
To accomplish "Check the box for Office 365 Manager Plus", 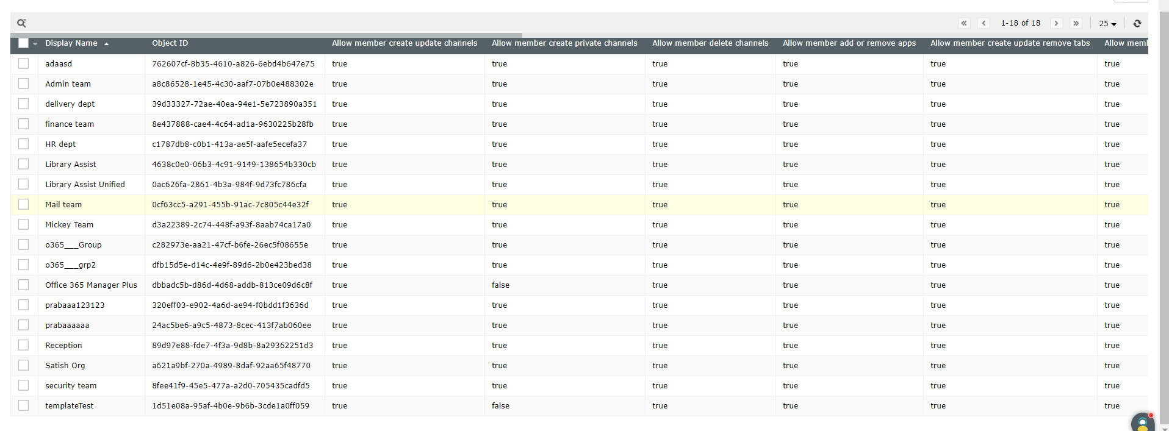I will coord(23,285).
